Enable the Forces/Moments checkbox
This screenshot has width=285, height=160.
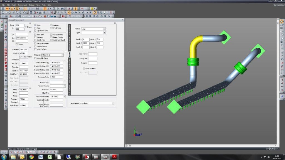(x=35, y=44)
